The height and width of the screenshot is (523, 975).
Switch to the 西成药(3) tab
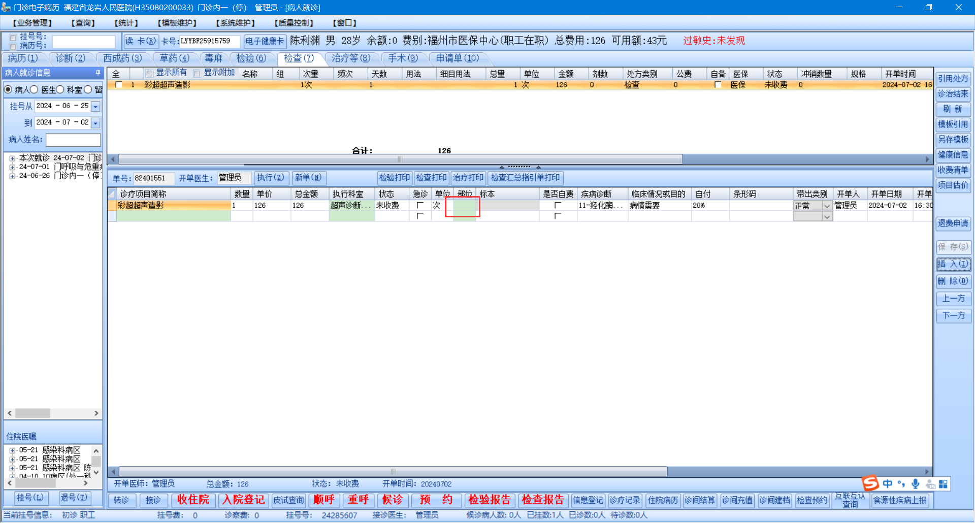122,58
